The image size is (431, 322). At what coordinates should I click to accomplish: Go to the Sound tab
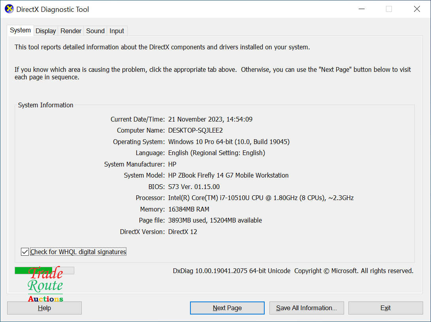click(x=95, y=31)
